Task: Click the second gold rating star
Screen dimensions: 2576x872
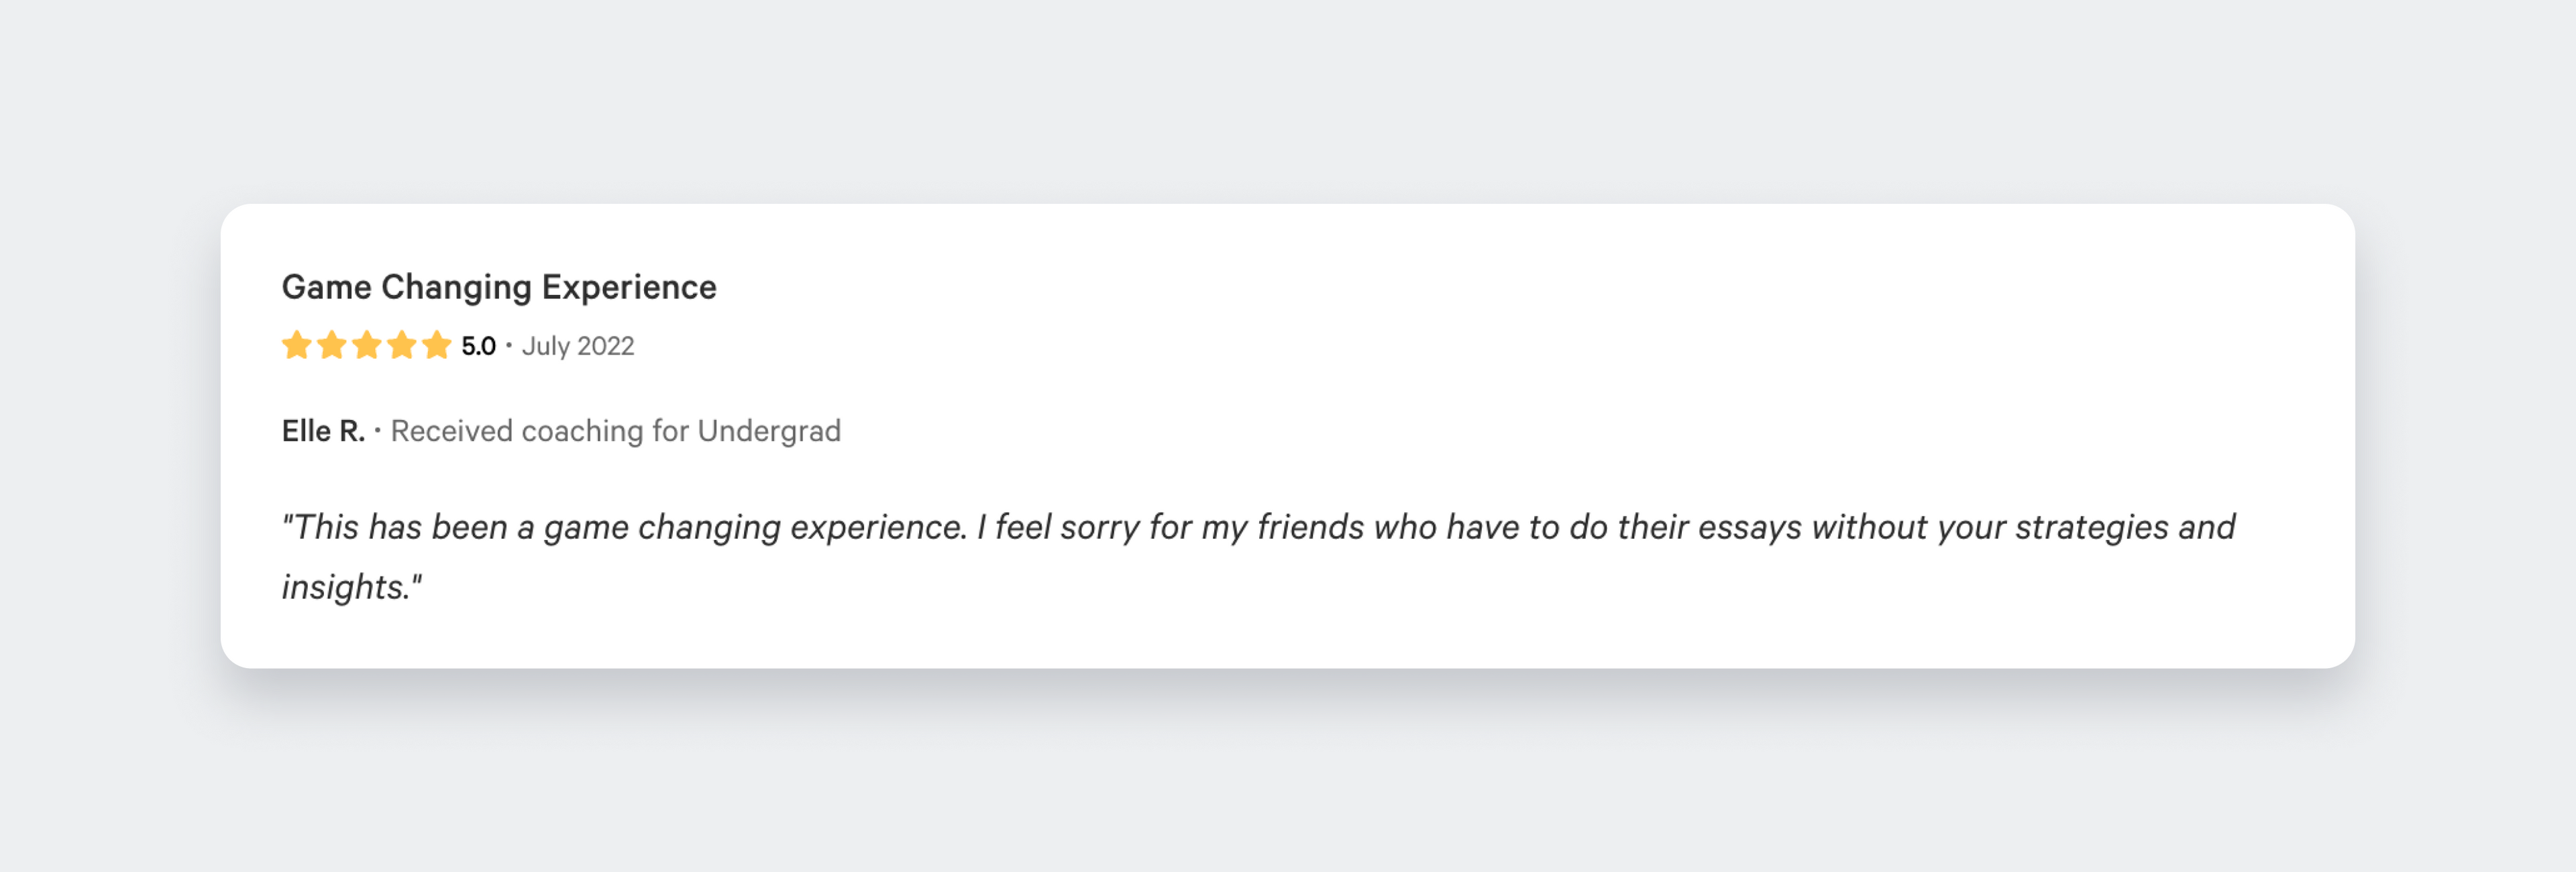Action: coord(332,345)
